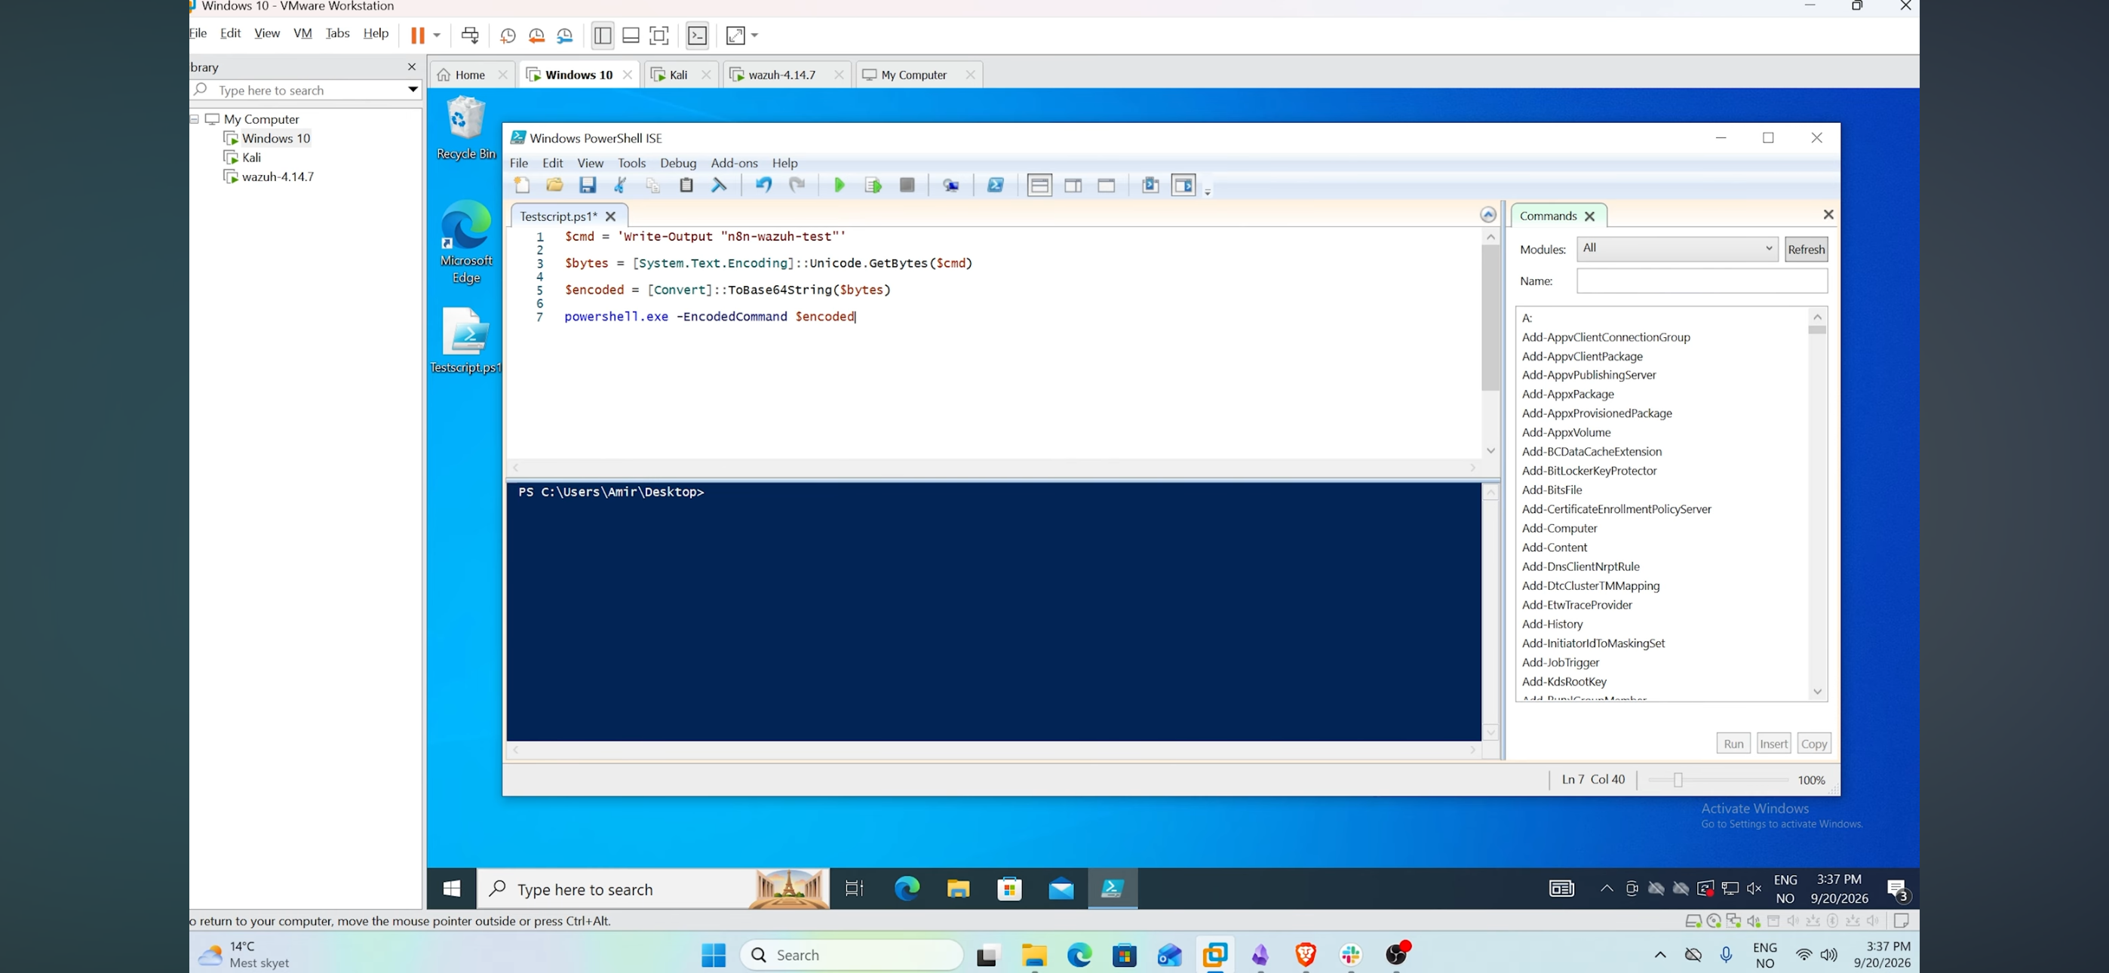This screenshot has width=2109, height=973.
Task: Collapse My Computer tree node
Action: click(195, 118)
